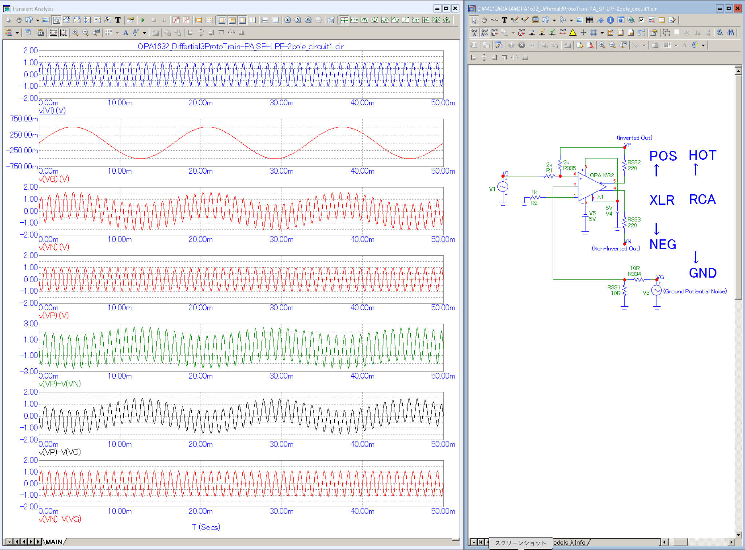Screen dimensions: 745x550
Task: Select the wire drawing tool in schematic window
Action: [515, 20]
